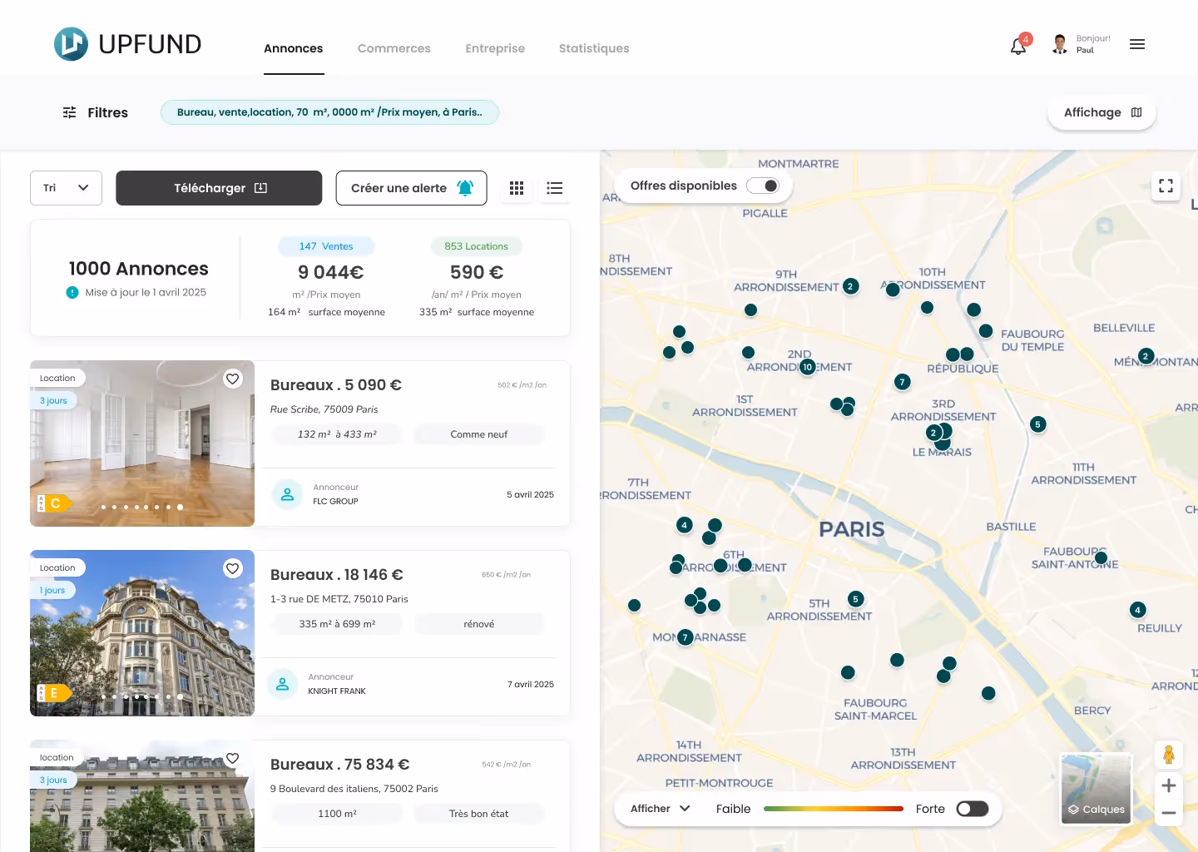
Task: Open the Filtres sliders icon
Action: 70,112
